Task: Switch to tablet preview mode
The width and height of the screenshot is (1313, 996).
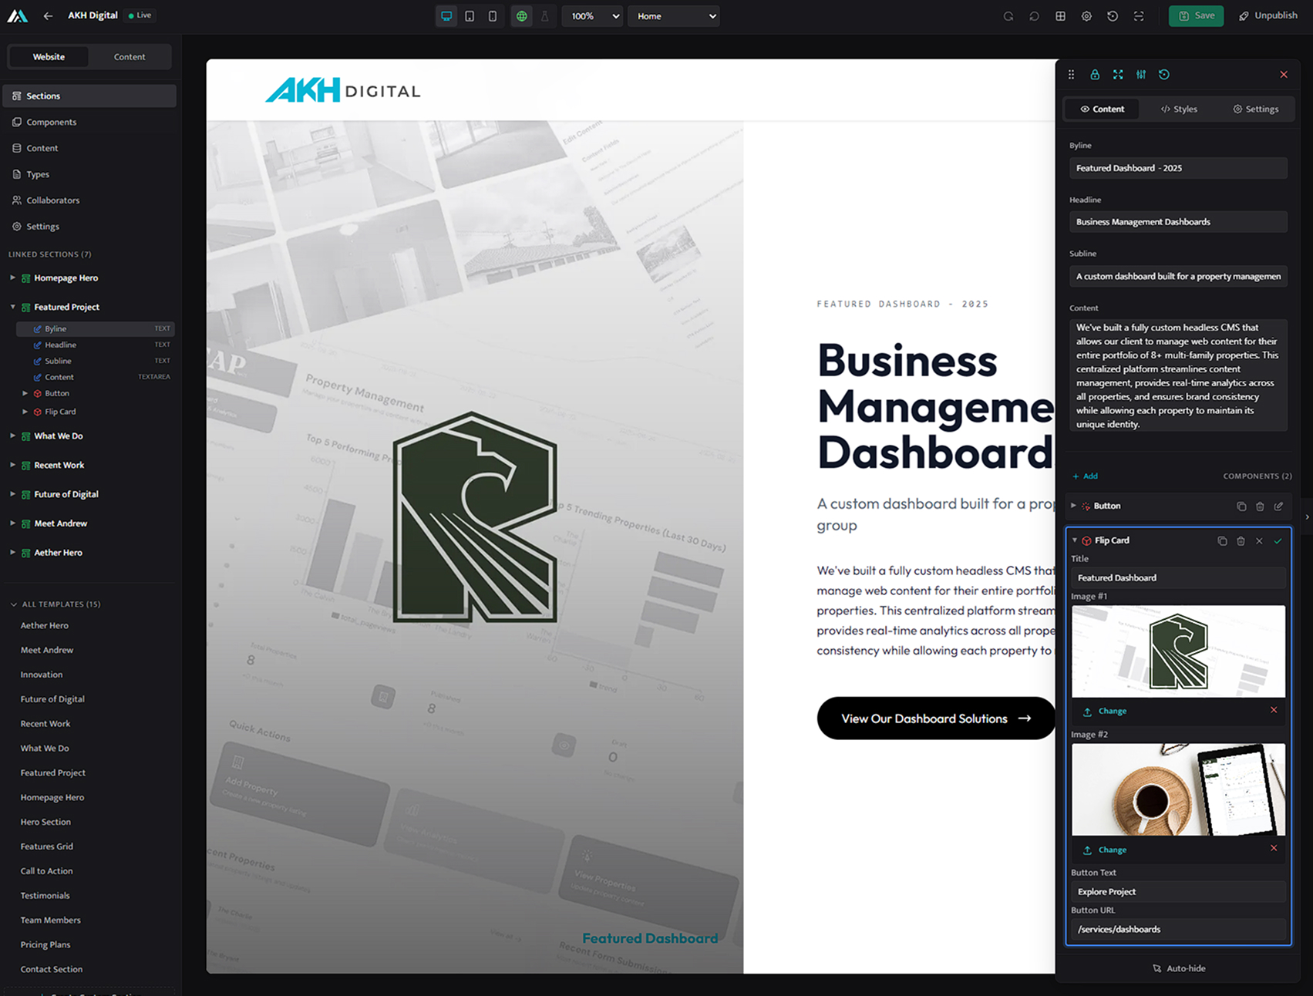Action: pyautogui.click(x=469, y=15)
